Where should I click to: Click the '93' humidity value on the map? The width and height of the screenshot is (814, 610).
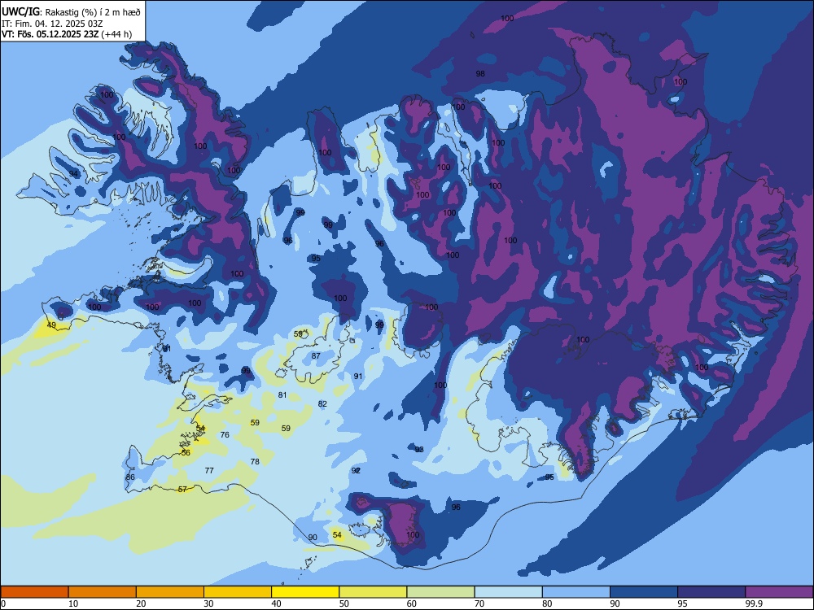coord(419,449)
